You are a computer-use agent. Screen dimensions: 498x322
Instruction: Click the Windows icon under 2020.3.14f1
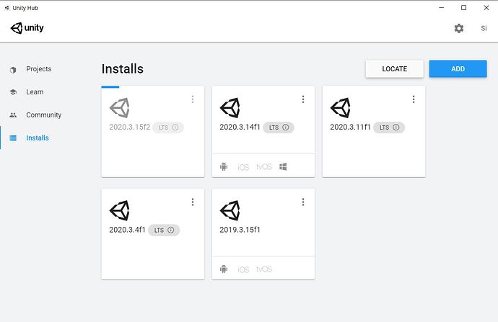click(x=284, y=166)
